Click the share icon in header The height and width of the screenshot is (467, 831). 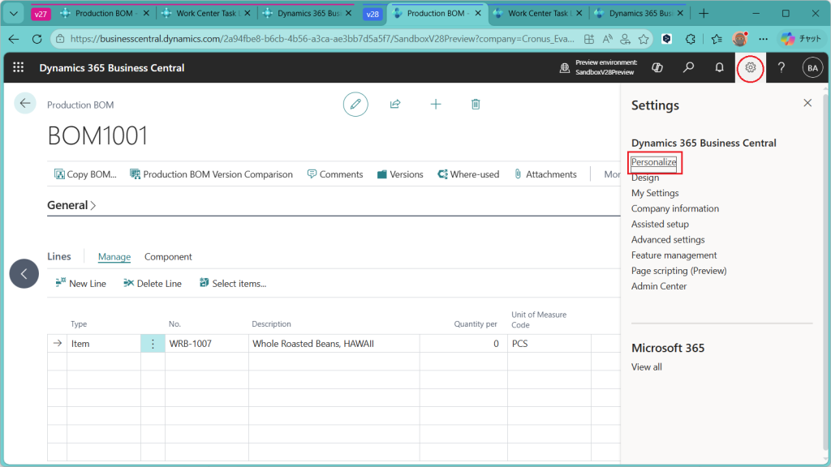395,104
